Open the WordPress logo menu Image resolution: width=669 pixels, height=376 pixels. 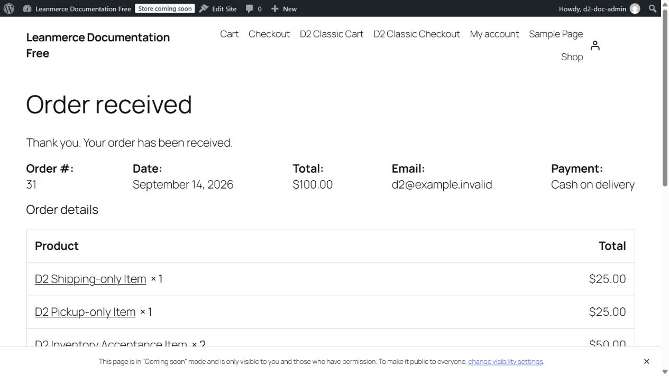9,8
